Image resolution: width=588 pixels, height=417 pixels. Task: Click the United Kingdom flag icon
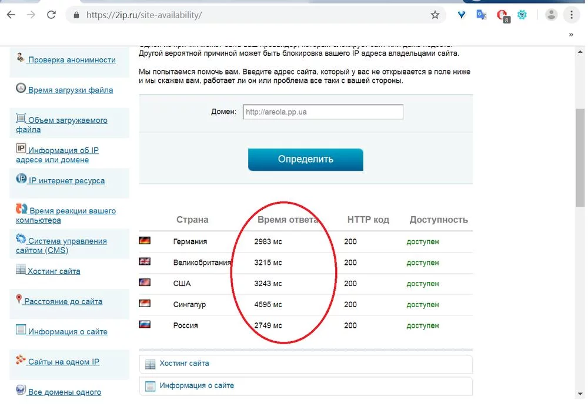[x=145, y=261]
